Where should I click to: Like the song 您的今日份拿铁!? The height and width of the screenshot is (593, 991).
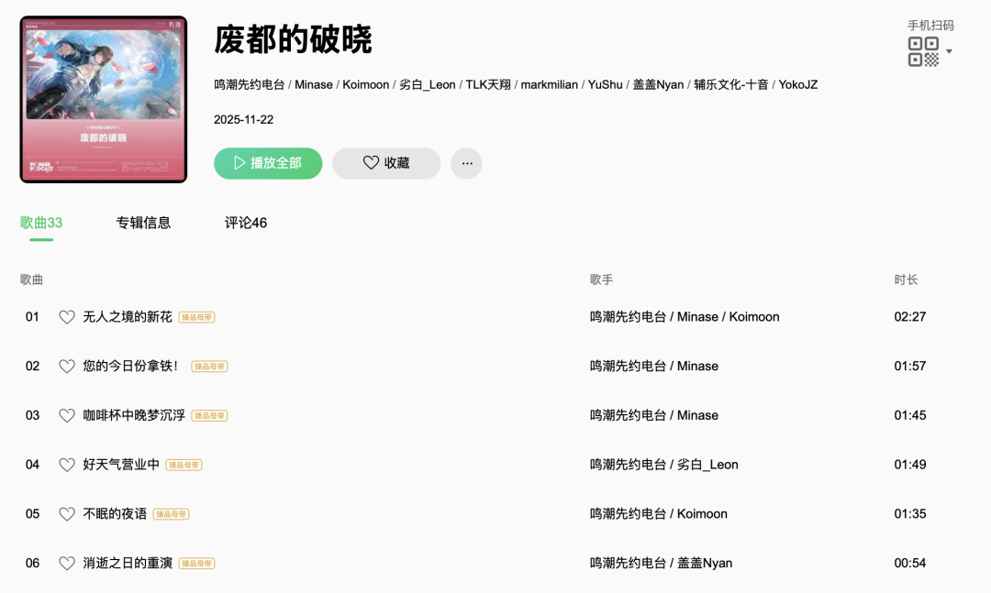tap(67, 367)
